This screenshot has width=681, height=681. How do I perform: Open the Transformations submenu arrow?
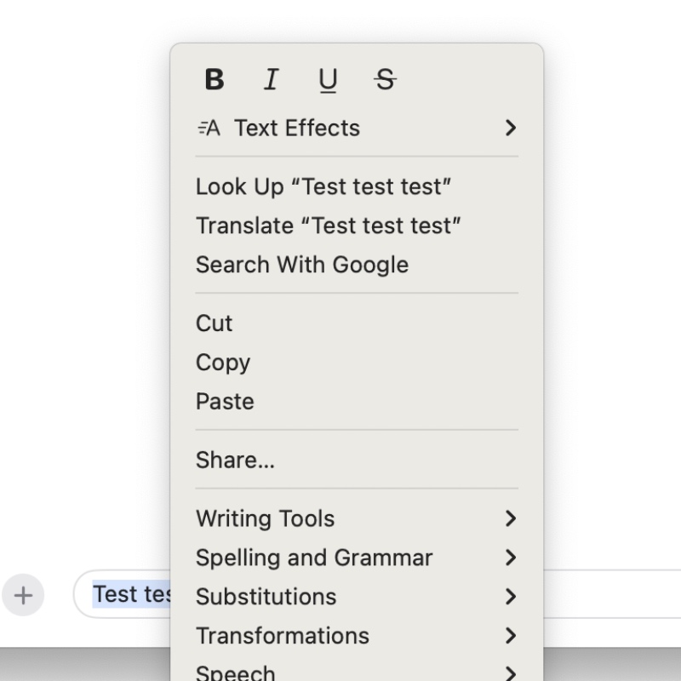510,636
